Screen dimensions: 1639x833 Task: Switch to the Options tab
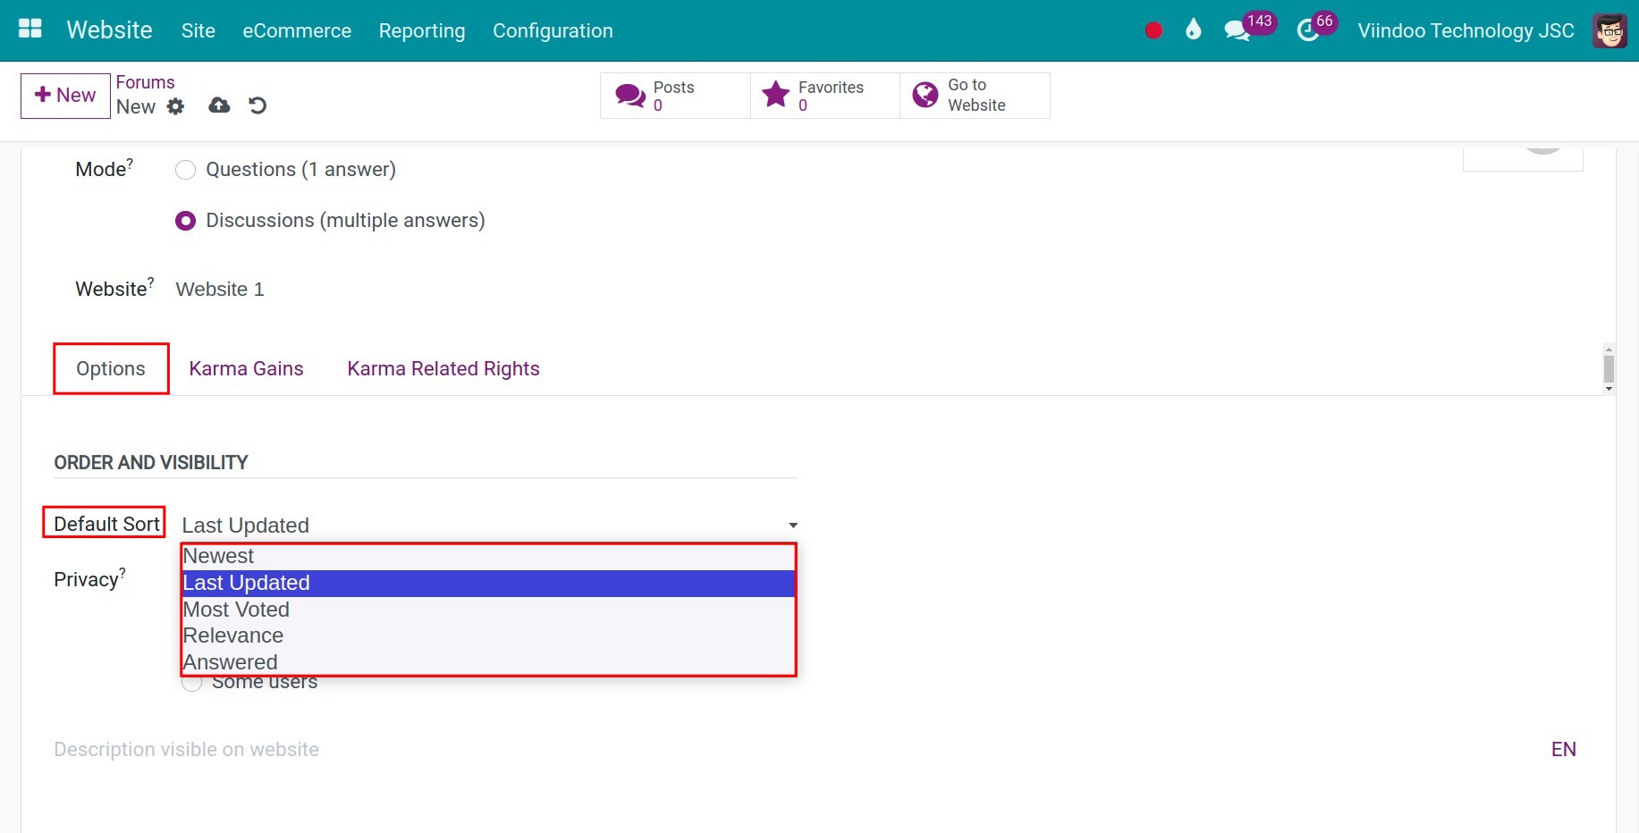click(x=111, y=368)
